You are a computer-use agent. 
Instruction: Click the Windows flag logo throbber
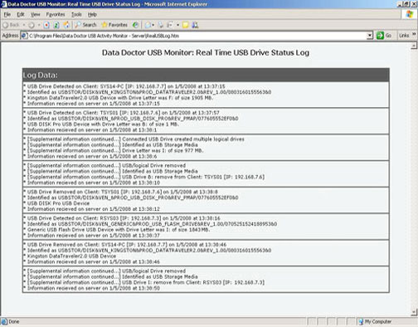click(x=410, y=15)
